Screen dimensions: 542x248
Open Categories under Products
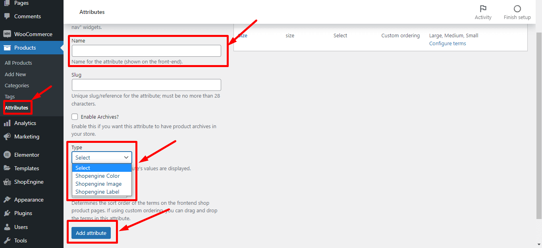coord(17,85)
